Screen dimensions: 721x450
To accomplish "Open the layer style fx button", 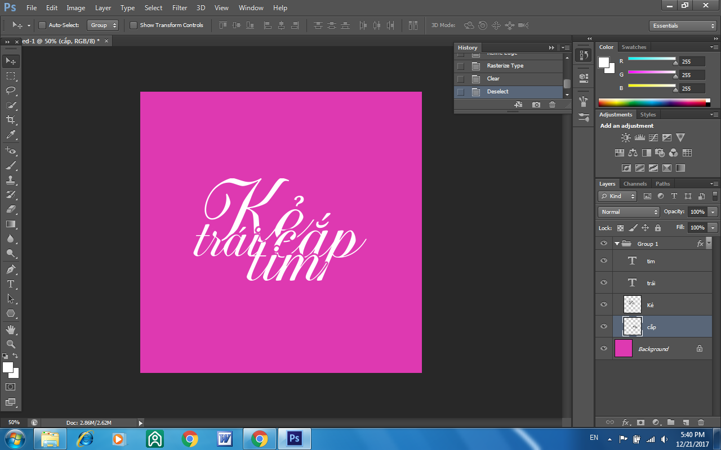I will click(x=625, y=422).
